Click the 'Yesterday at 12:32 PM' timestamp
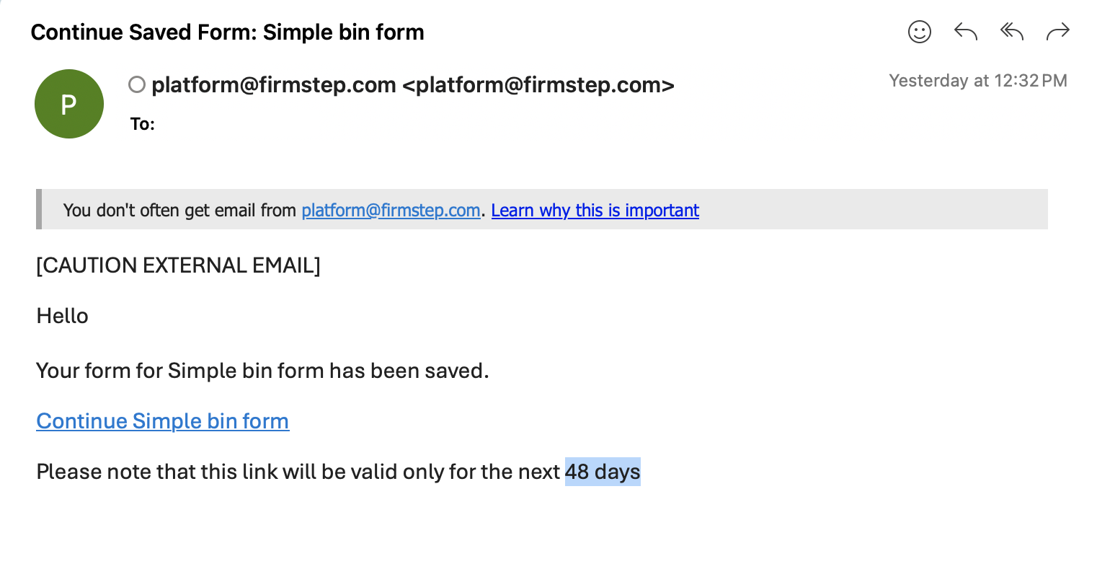 click(x=977, y=81)
